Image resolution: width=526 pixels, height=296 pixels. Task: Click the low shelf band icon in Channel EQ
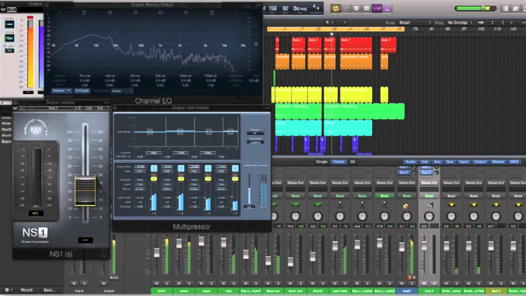84,13
